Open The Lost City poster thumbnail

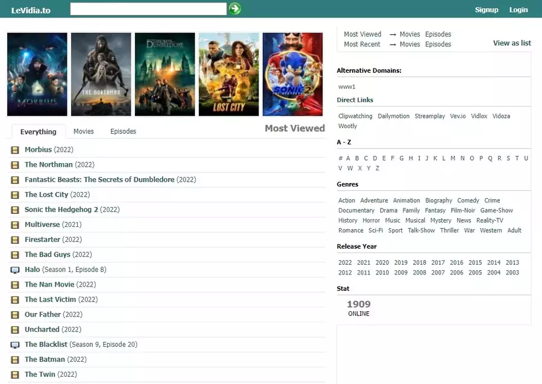pos(229,74)
